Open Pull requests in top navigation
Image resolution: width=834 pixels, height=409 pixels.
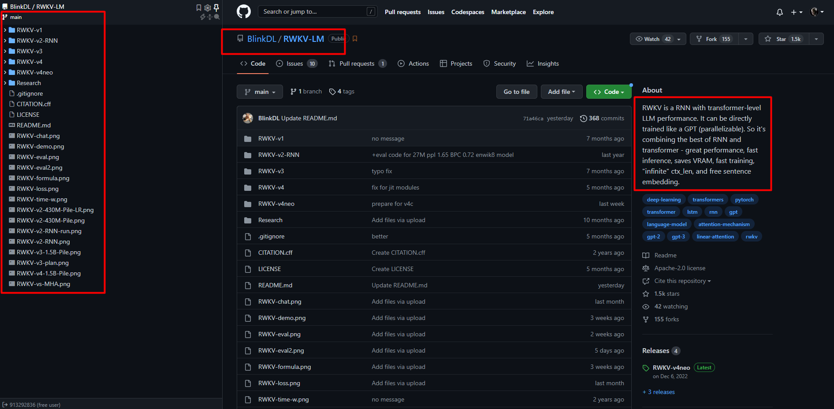(x=402, y=12)
